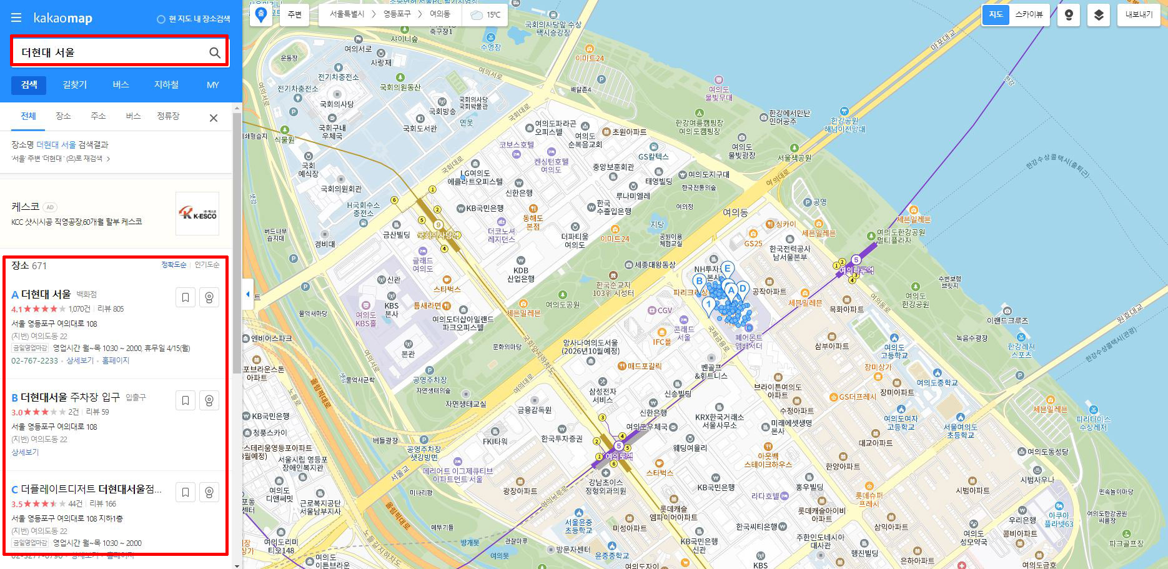Sort results by 인기도순

[207, 265]
